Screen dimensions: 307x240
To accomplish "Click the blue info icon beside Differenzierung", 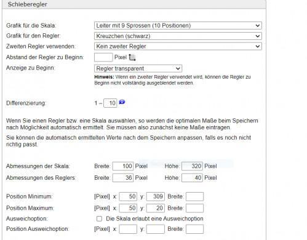I will pos(122,102).
